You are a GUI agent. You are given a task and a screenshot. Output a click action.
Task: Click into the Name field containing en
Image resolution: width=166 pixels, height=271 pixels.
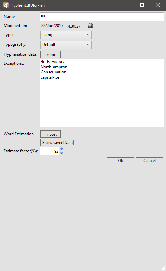tap(102, 17)
